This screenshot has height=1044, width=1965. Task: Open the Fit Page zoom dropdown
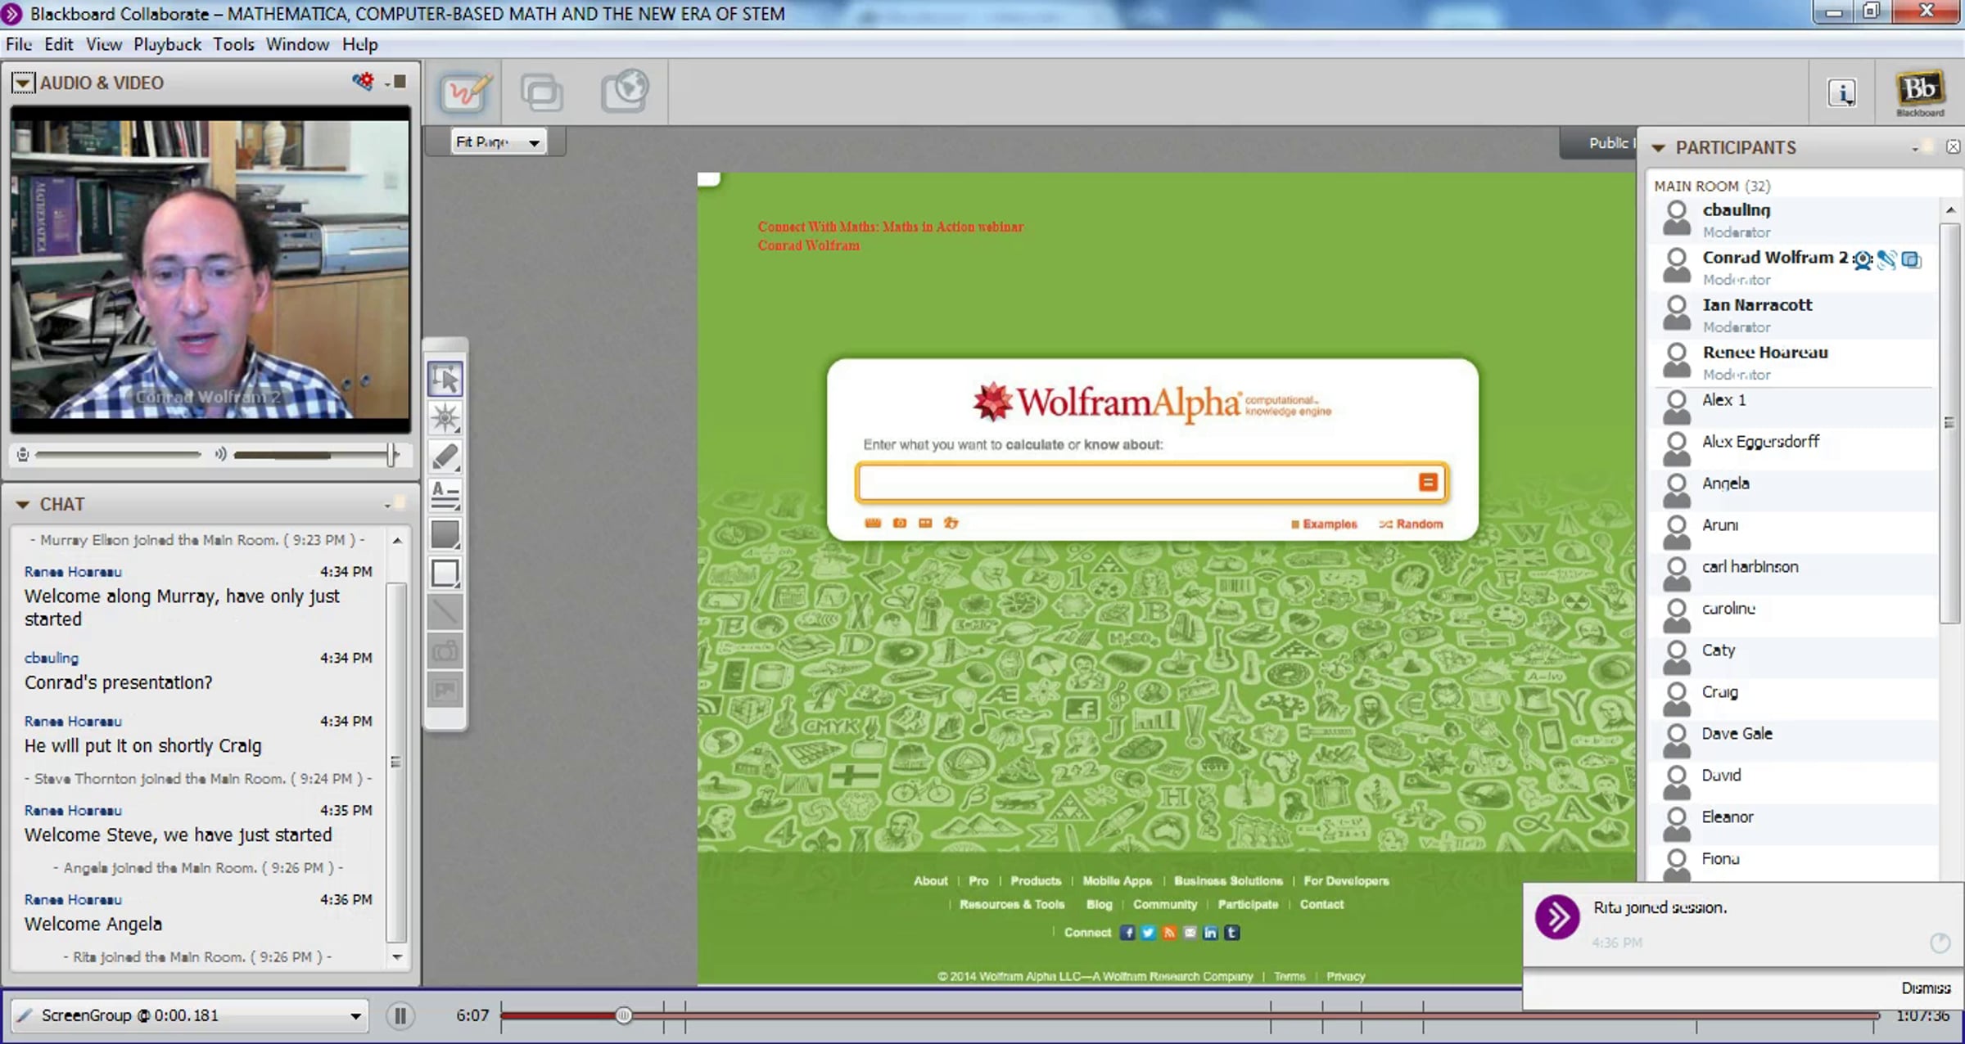(x=498, y=142)
